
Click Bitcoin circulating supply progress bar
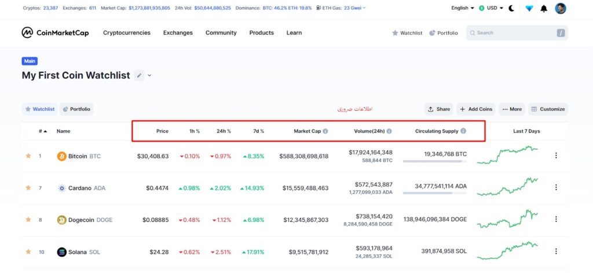pyautogui.click(x=434, y=161)
